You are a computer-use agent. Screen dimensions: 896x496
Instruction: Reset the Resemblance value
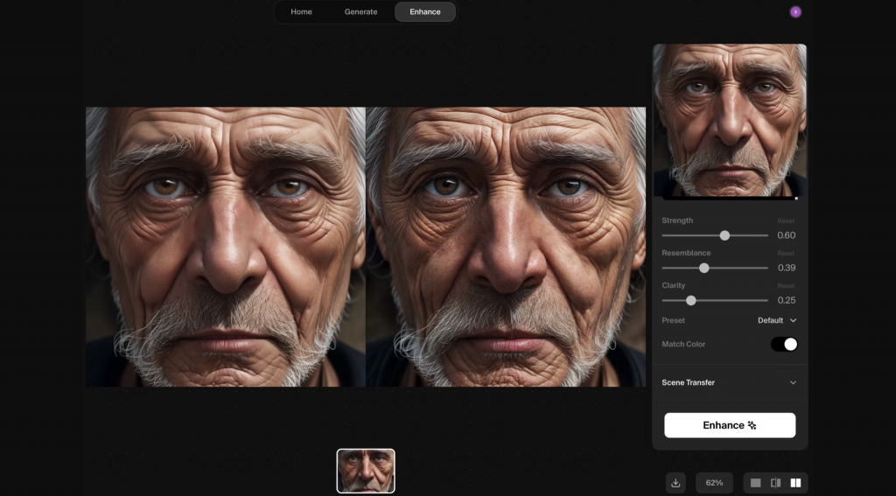786,254
